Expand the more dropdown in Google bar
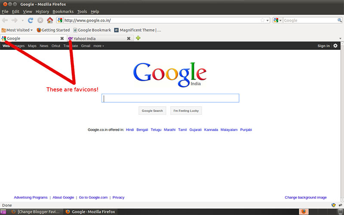Viewport: 344px width, 215px height. click(x=98, y=46)
